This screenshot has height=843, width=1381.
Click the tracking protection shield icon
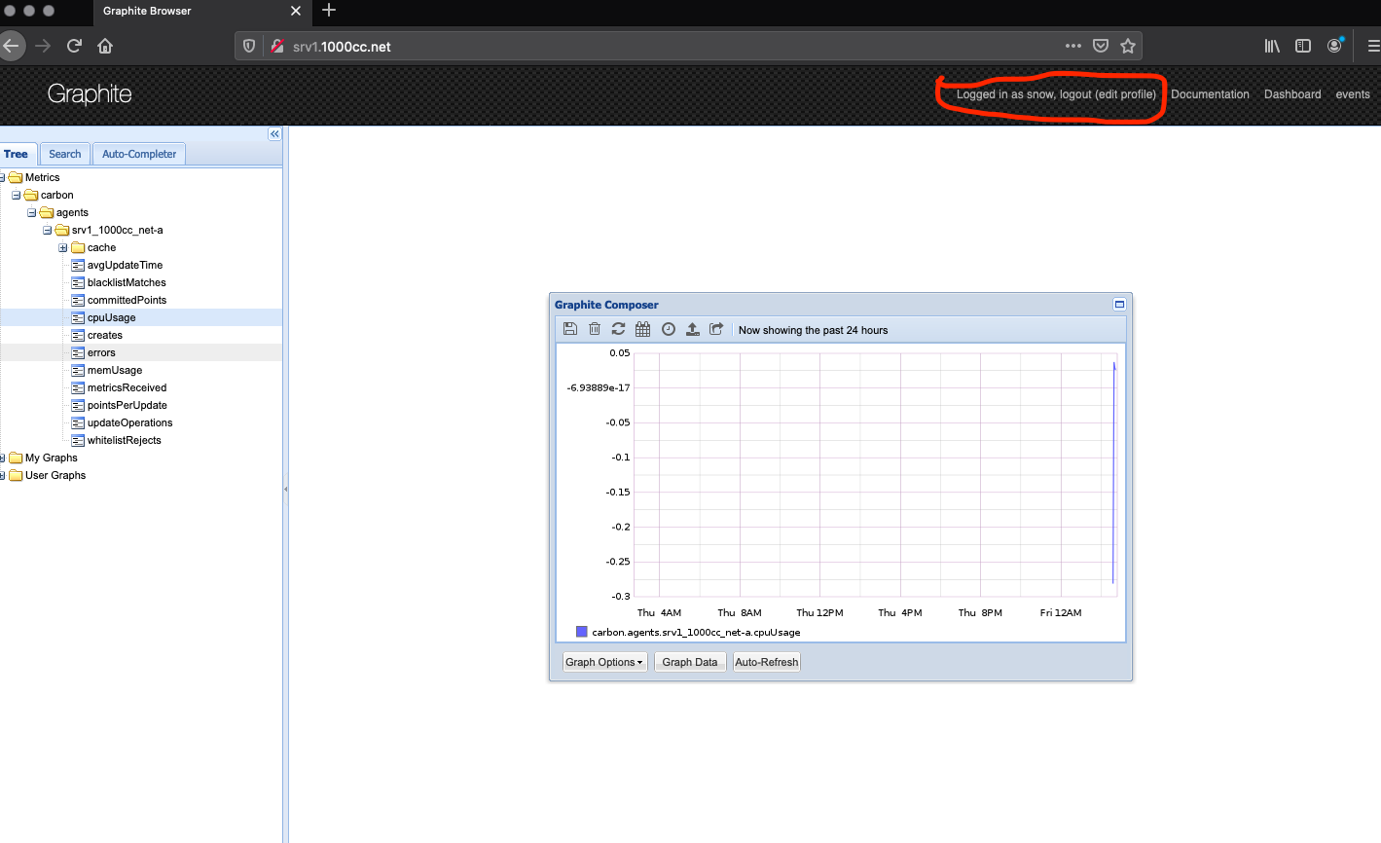[249, 46]
